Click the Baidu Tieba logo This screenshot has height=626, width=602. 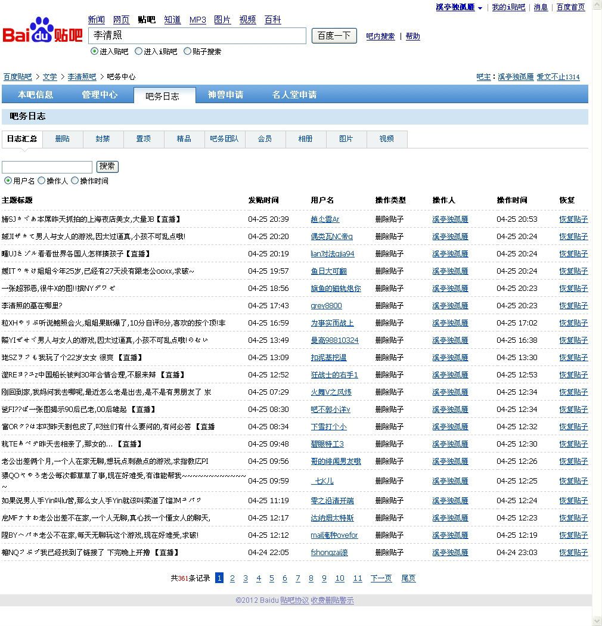click(42, 31)
